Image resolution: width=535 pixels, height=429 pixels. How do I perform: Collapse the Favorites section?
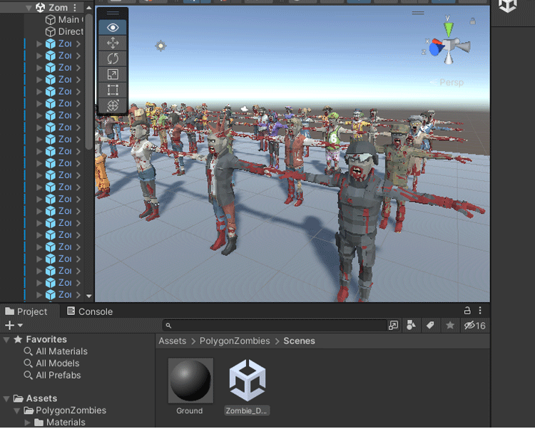pos(6,339)
